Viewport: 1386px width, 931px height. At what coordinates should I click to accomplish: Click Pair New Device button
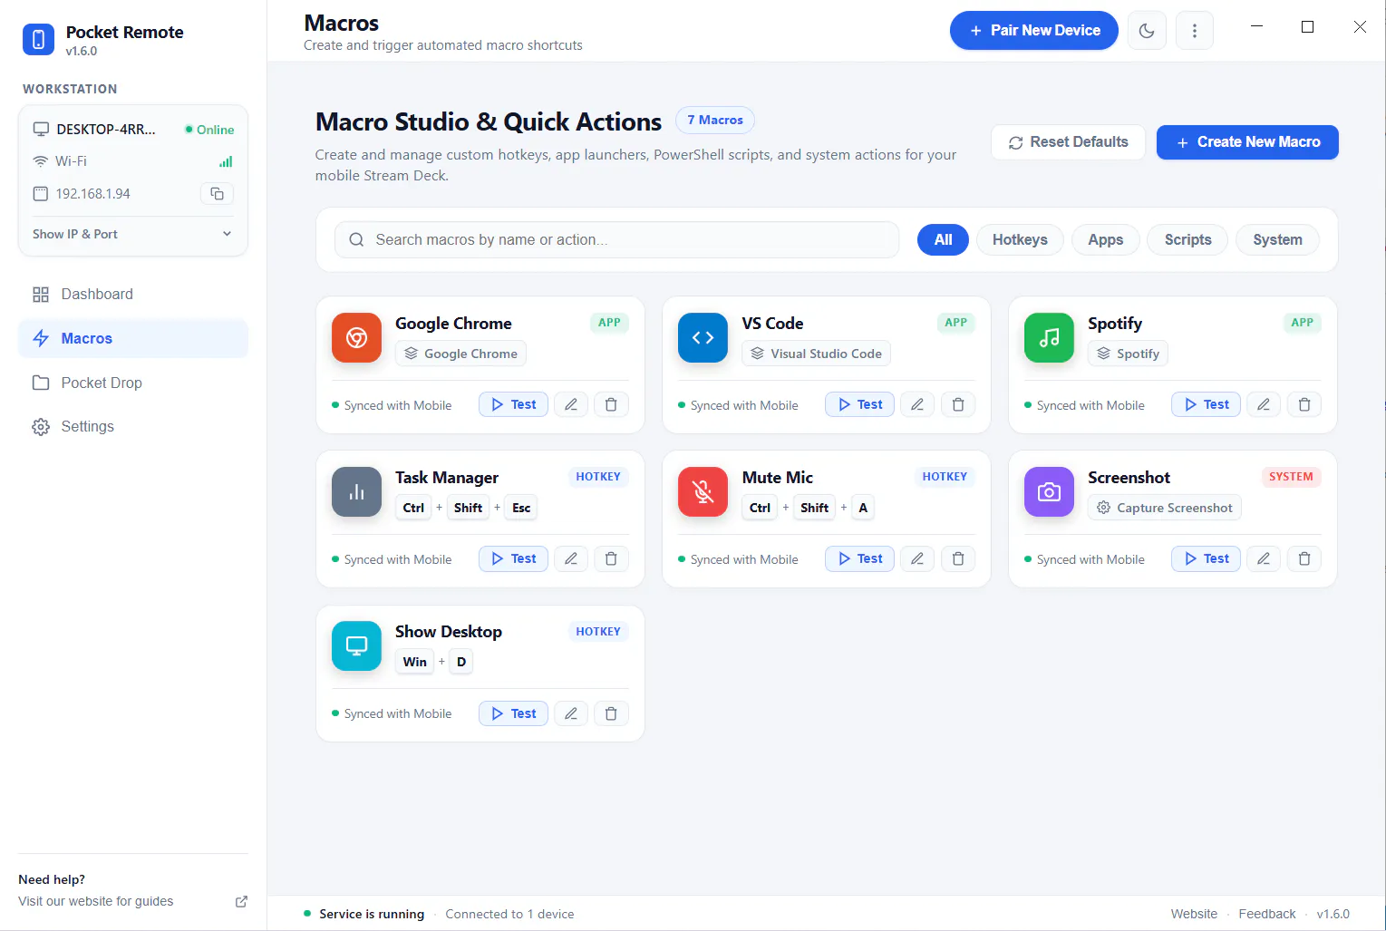coord(1034,31)
